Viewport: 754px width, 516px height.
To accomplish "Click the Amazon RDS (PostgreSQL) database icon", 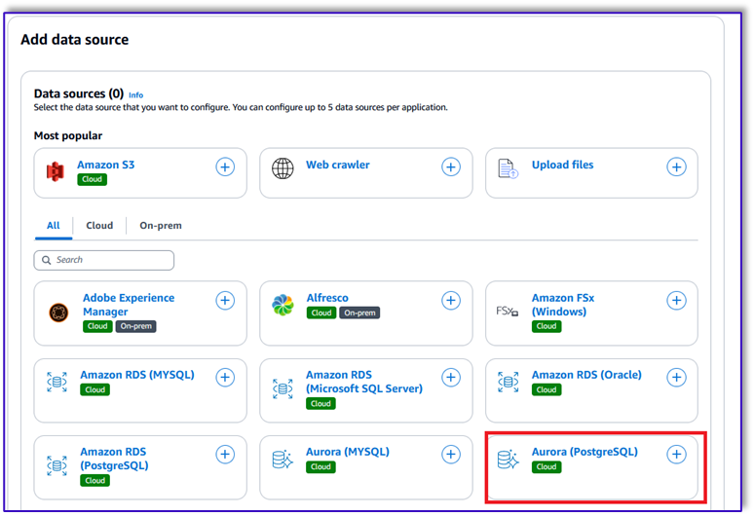I will (x=57, y=465).
